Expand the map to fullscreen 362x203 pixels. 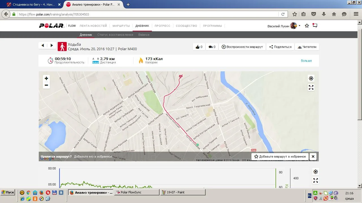coord(311,88)
